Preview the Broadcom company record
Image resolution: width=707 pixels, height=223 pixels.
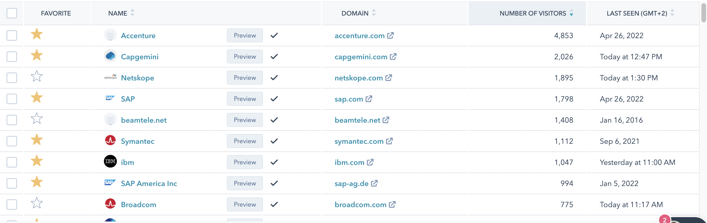point(245,205)
